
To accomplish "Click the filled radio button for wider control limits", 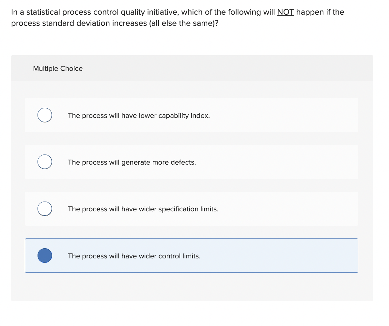I will (45, 255).
